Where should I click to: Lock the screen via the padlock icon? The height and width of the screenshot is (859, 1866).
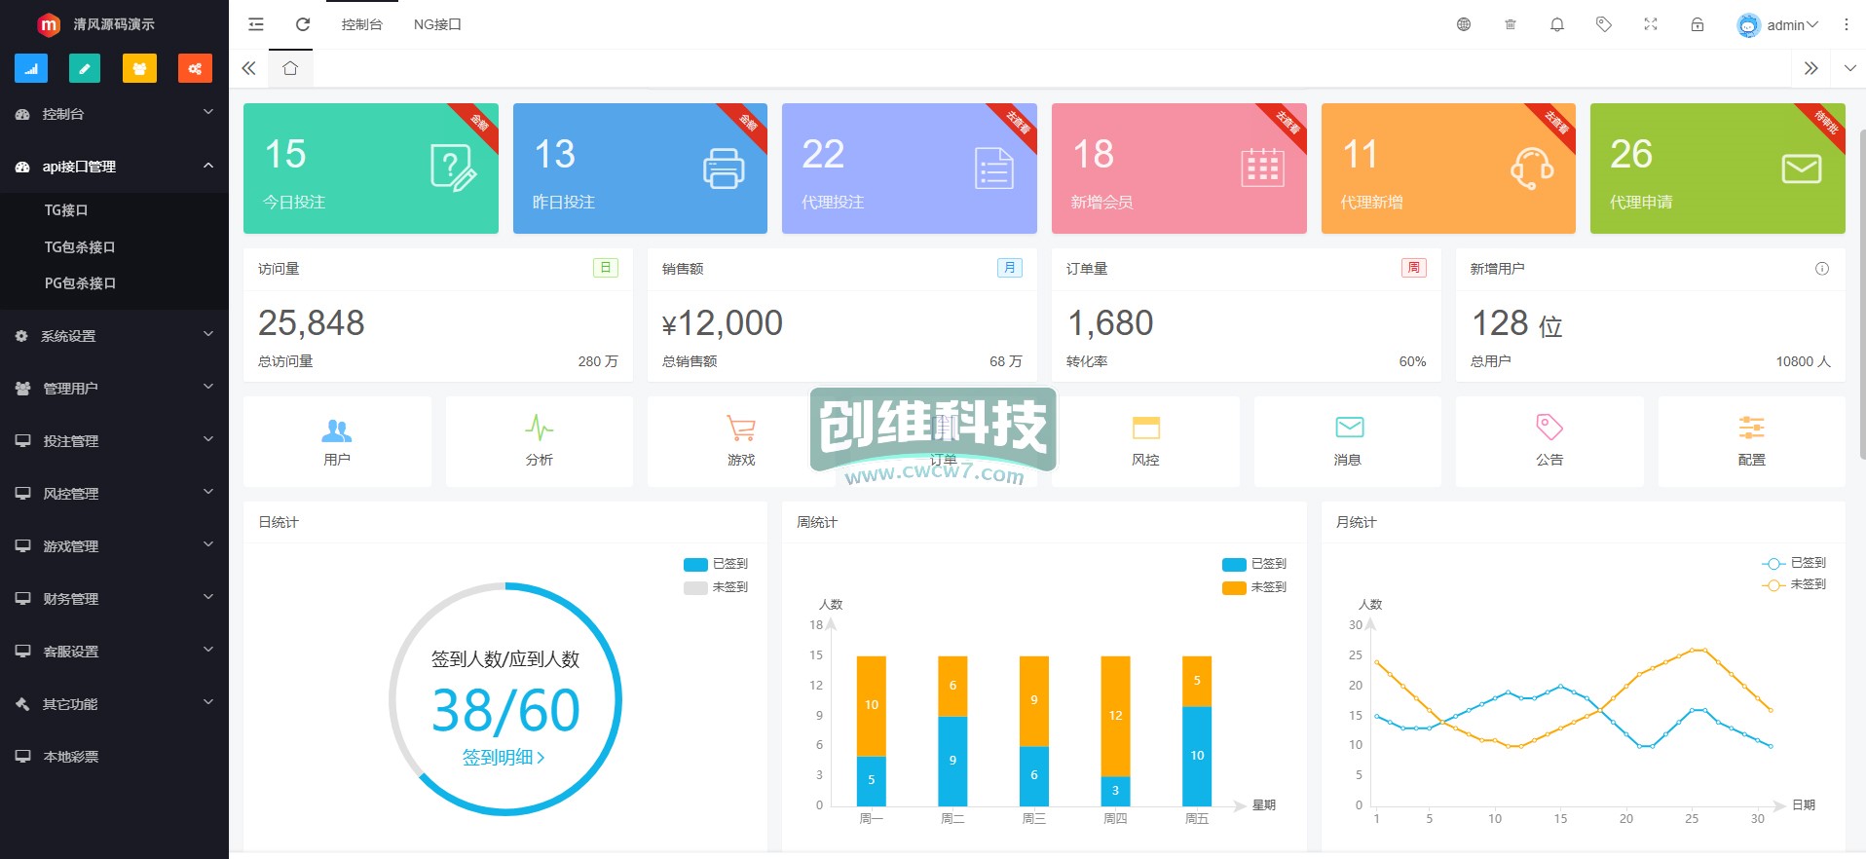tap(1698, 24)
